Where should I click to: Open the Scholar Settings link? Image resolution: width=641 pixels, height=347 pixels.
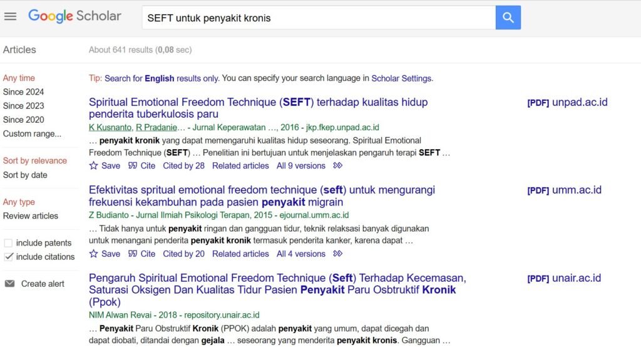pyautogui.click(x=401, y=78)
